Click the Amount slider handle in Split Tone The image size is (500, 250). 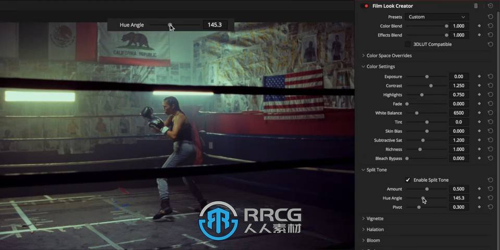(x=427, y=189)
